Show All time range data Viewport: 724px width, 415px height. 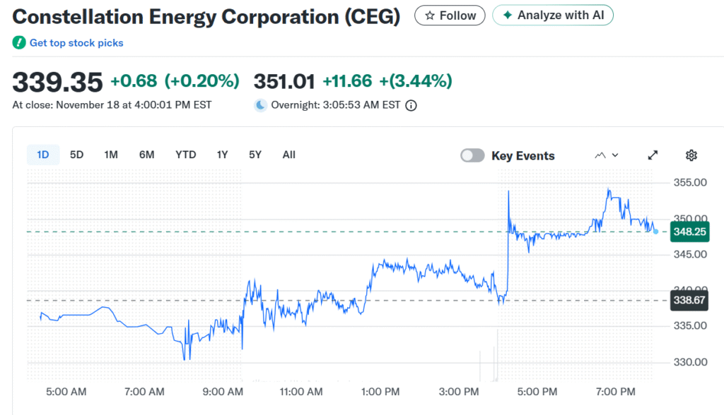pos(288,155)
